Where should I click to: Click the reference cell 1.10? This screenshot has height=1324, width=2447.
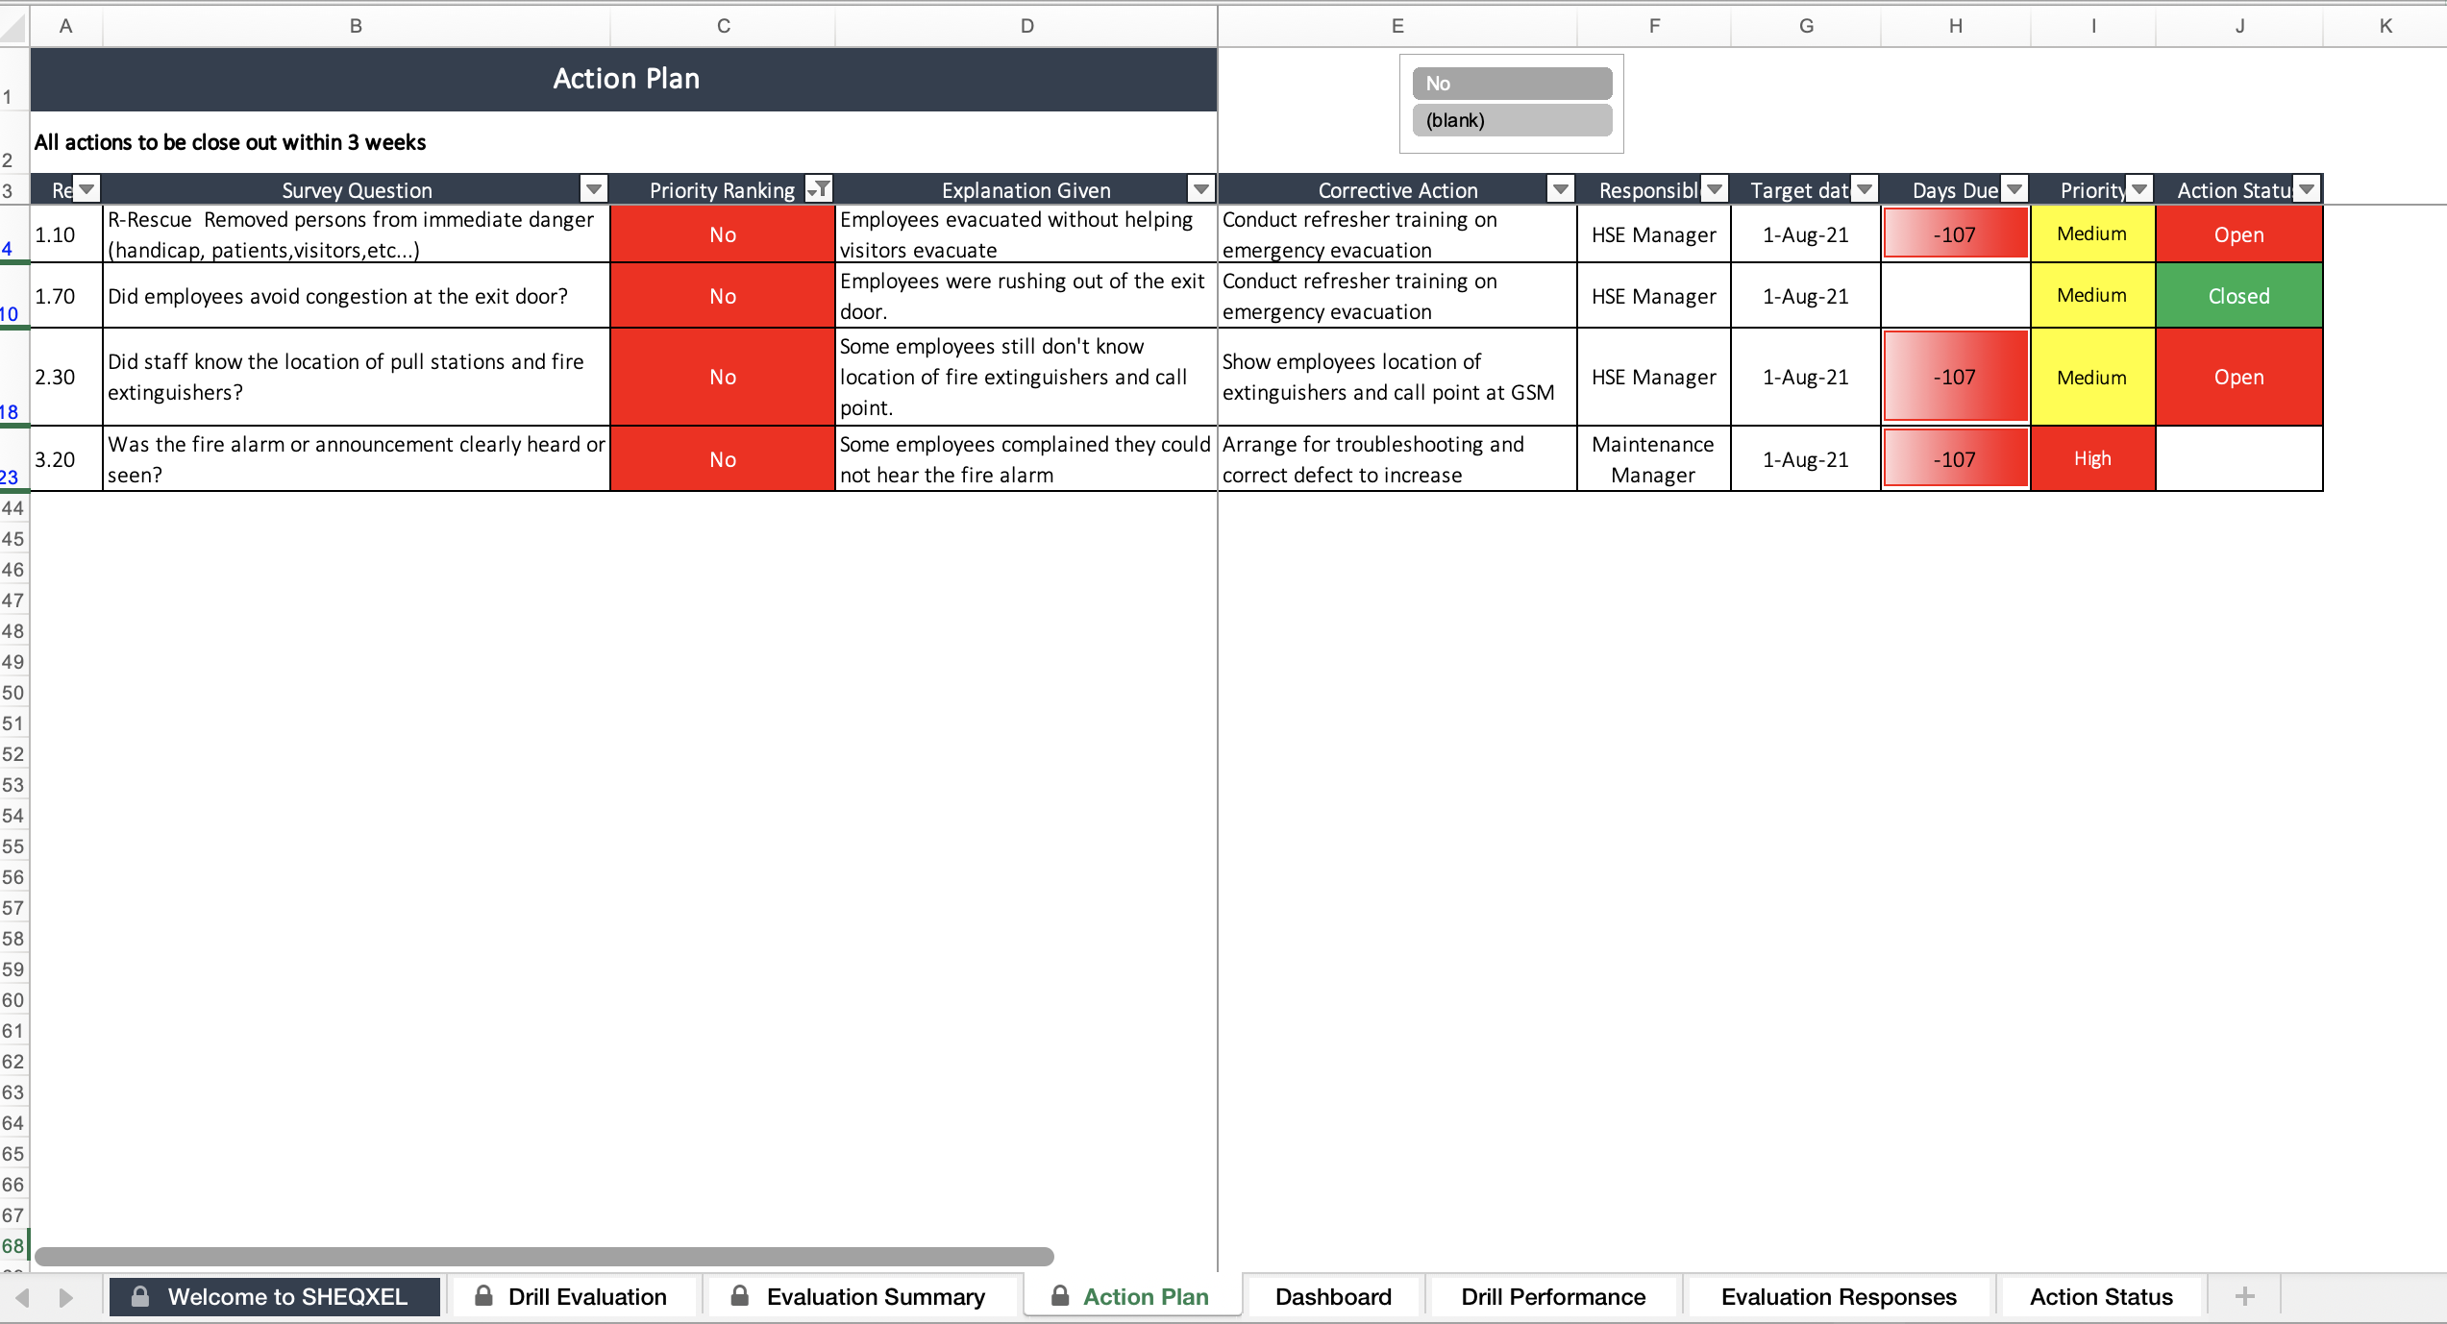click(66, 234)
